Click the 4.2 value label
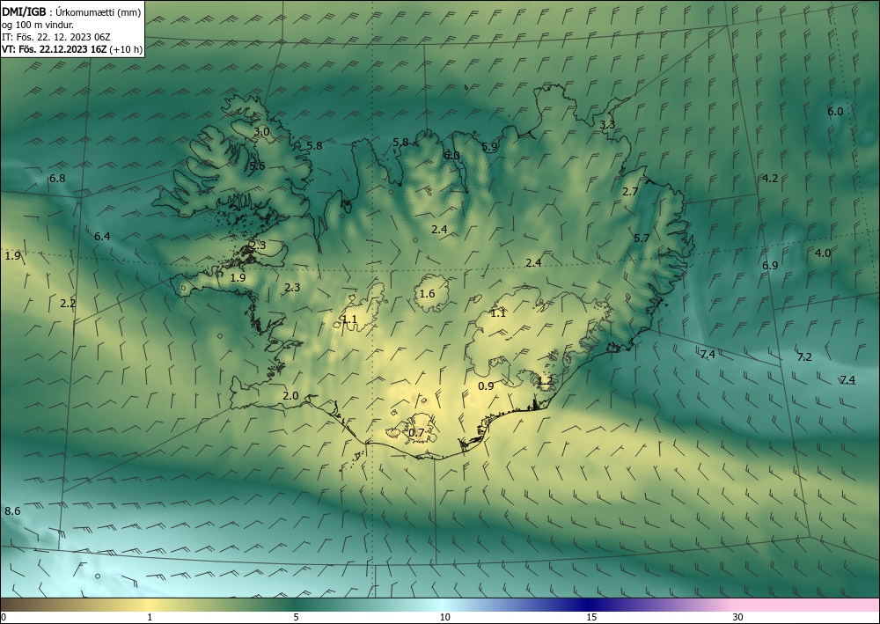Viewport: 880px width, 624px height. click(770, 179)
